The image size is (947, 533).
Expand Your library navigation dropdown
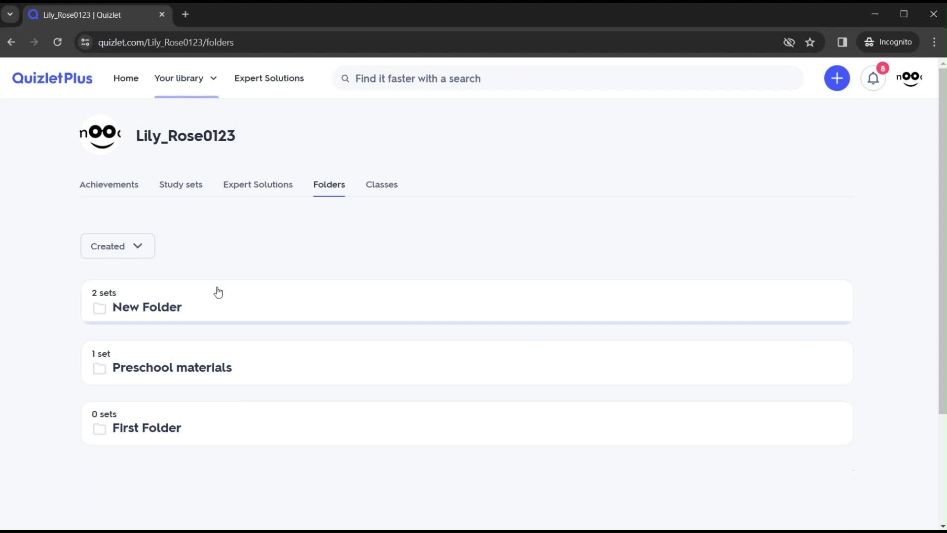(214, 78)
